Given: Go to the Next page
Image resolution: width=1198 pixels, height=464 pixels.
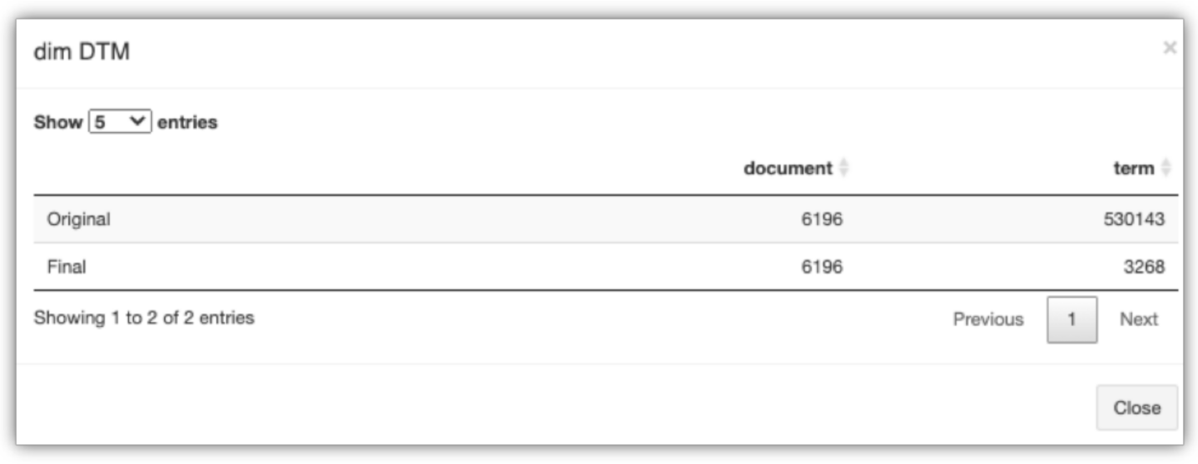Looking at the screenshot, I should pyautogui.click(x=1139, y=319).
